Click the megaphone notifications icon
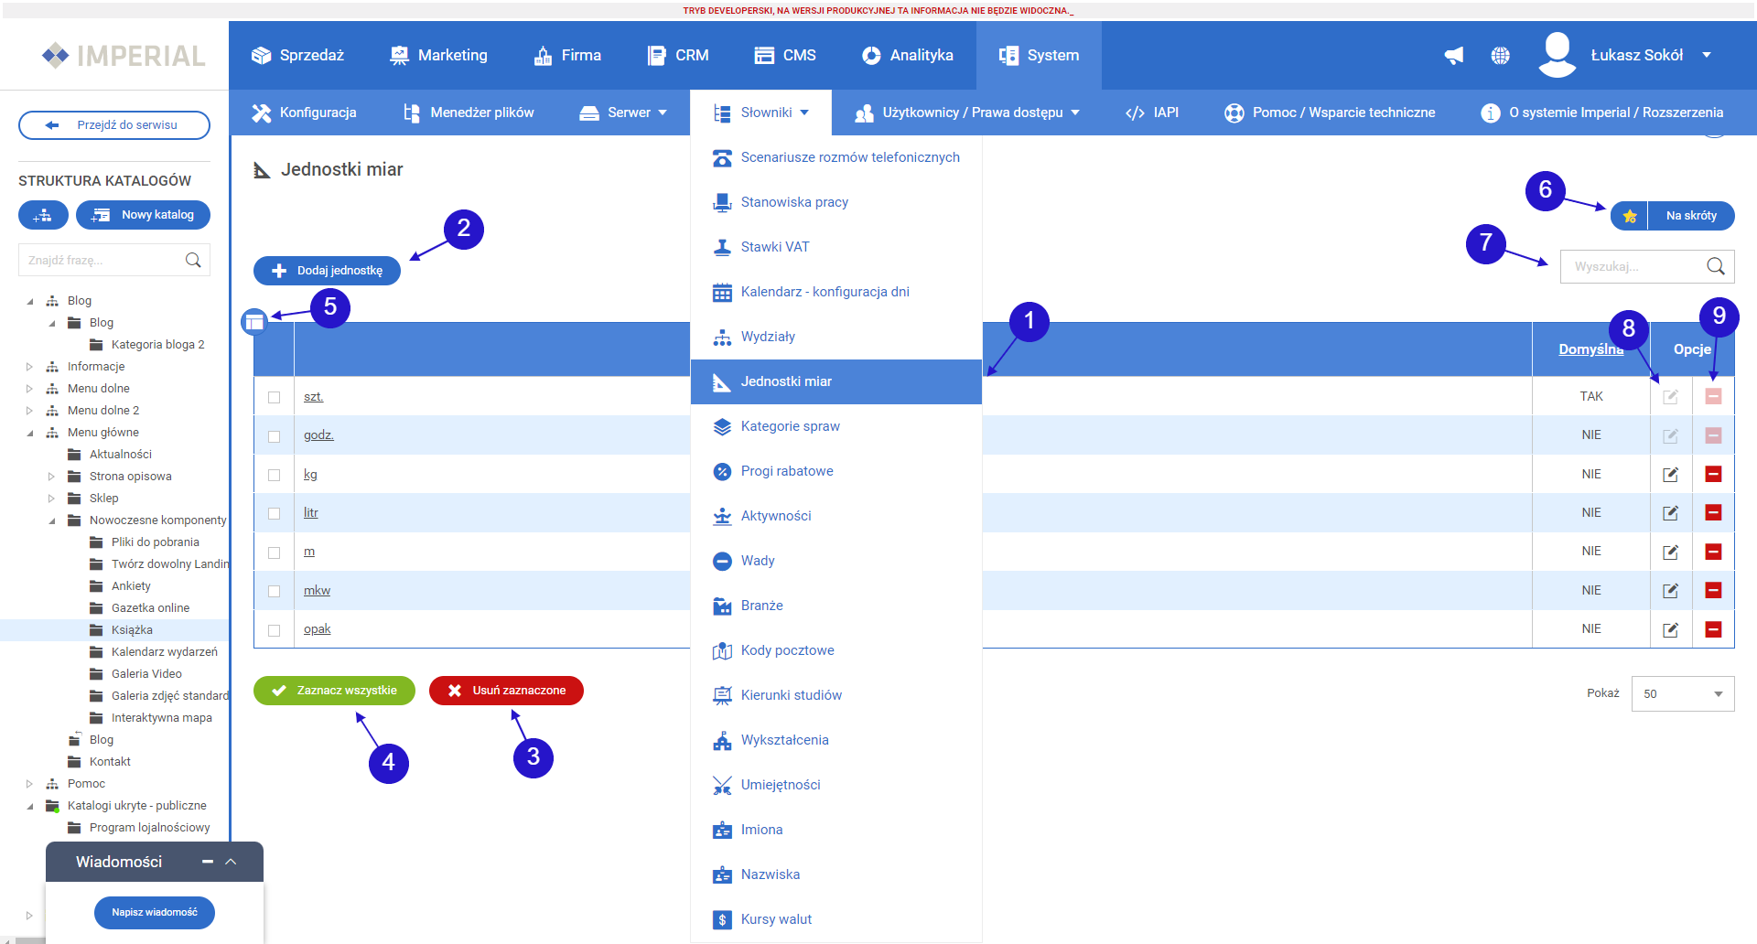Image resolution: width=1757 pixels, height=944 pixels. (x=1453, y=56)
